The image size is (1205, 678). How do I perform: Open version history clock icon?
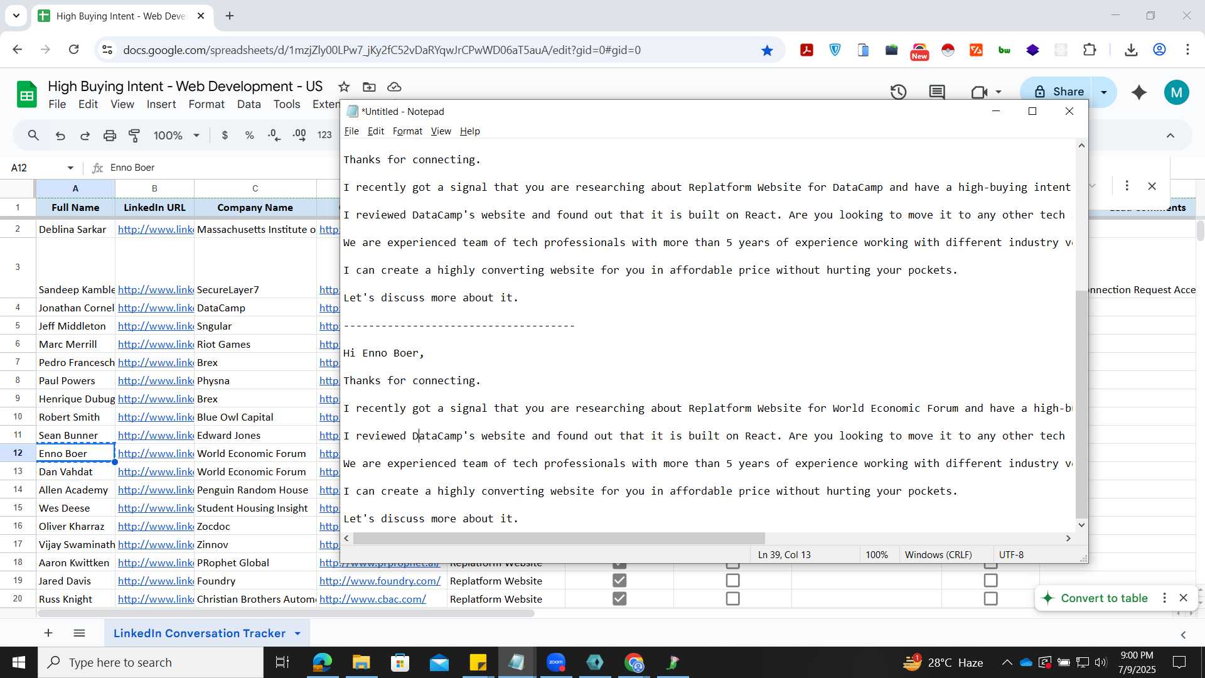point(899,92)
